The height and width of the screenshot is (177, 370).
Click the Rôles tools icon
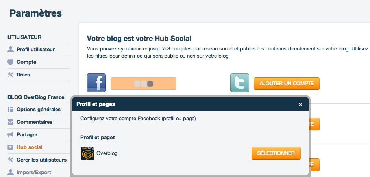[10, 75]
